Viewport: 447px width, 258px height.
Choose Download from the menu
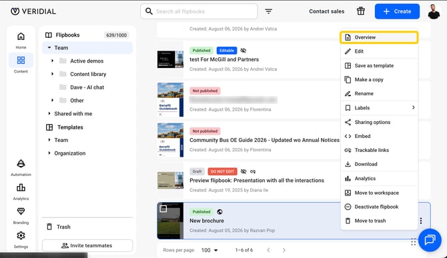(x=379, y=164)
